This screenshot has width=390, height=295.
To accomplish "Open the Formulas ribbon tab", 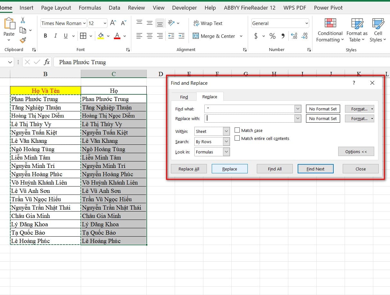I will [90, 8].
